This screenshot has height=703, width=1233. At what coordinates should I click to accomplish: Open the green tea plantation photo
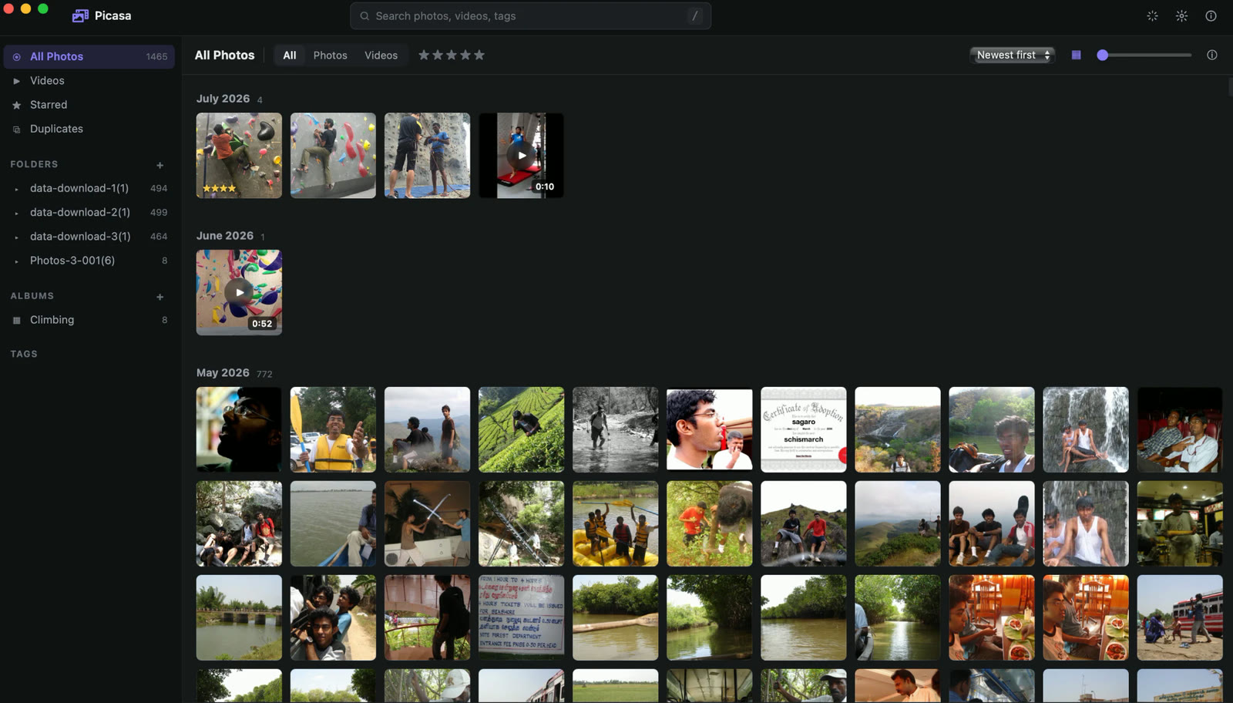pyautogui.click(x=521, y=429)
